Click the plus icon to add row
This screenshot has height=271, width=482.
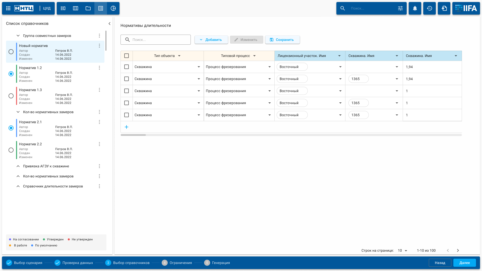tap(127, 127)
